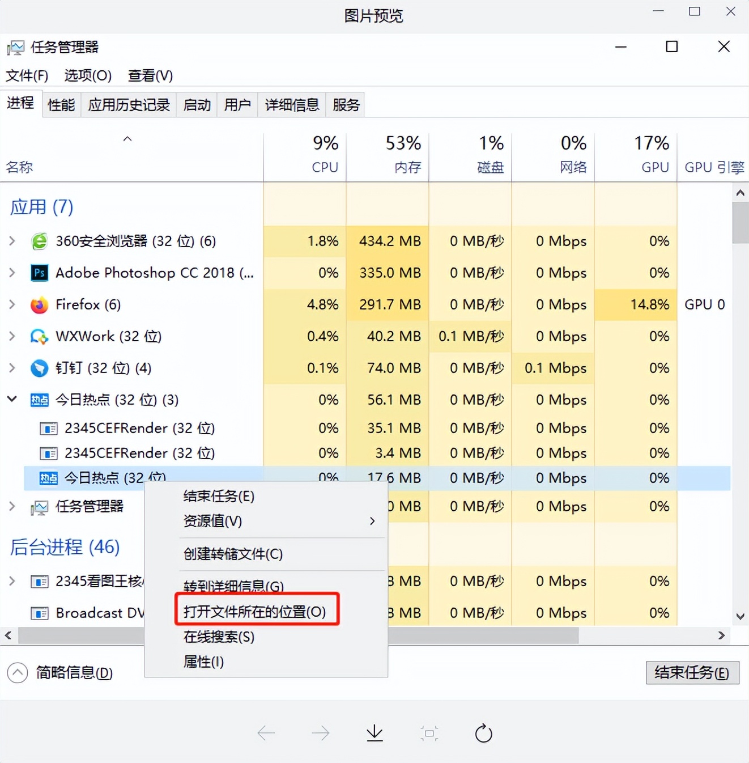The width and height of the screenshot is (749, 763).
Task: Click the 今日热点 process icon
Action: point(40,400)
